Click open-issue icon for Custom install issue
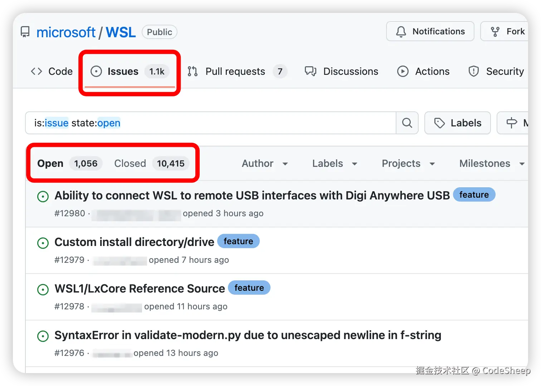The height and width of the screenshot is (386, 541). pyautogui.click(x=43, y=243)
